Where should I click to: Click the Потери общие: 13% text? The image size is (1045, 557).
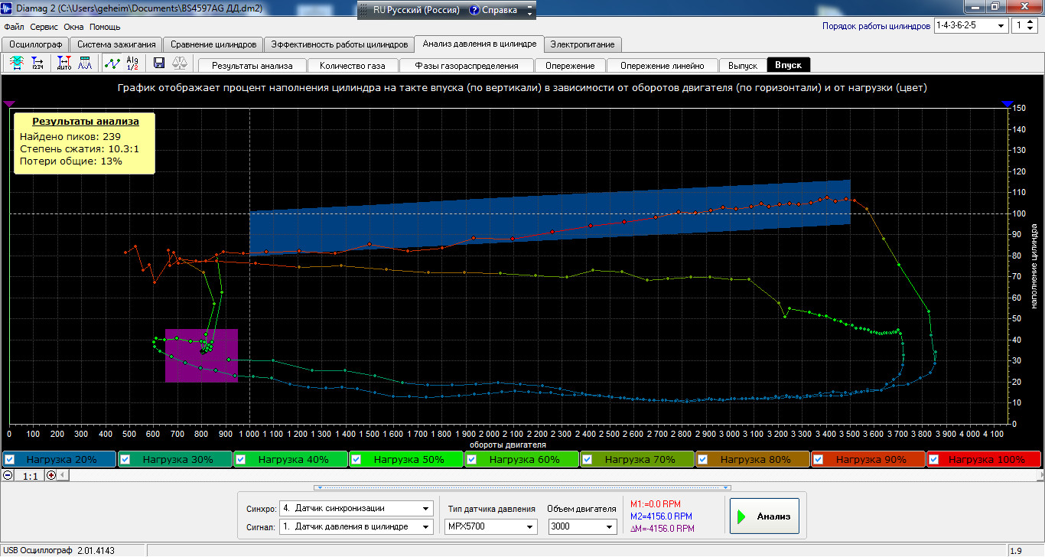[71, 161]
